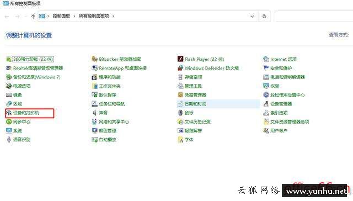353x201 pixels.
Task: Open 备份和还原(Windows 7) icon
Action: [9, 77]
